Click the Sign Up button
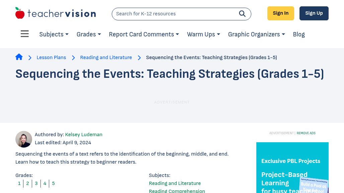This screenshot has height=193, width=344. click(314, 13)
